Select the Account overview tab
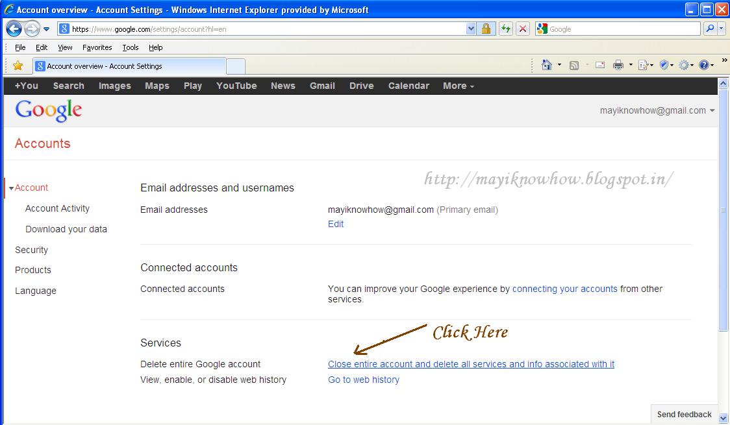The width and height of the screenshot is (730, 425). (129, 66)
